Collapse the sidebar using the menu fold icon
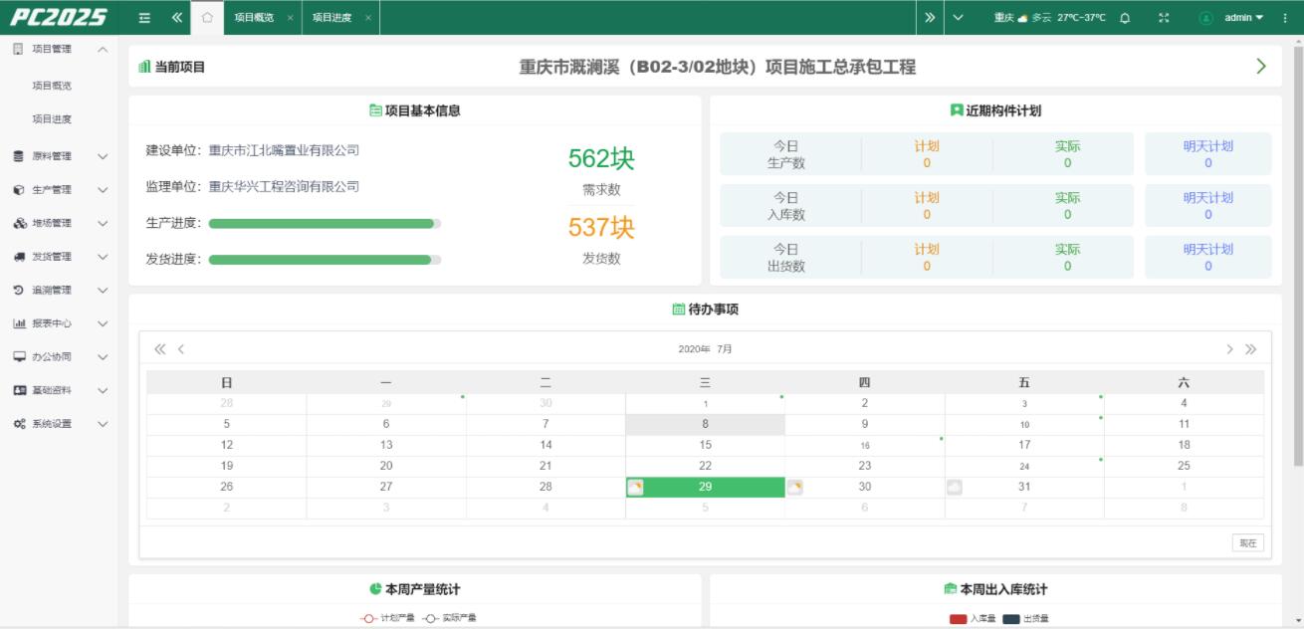This screenshot has width=1304, height=629. click(x=145, y=18)
